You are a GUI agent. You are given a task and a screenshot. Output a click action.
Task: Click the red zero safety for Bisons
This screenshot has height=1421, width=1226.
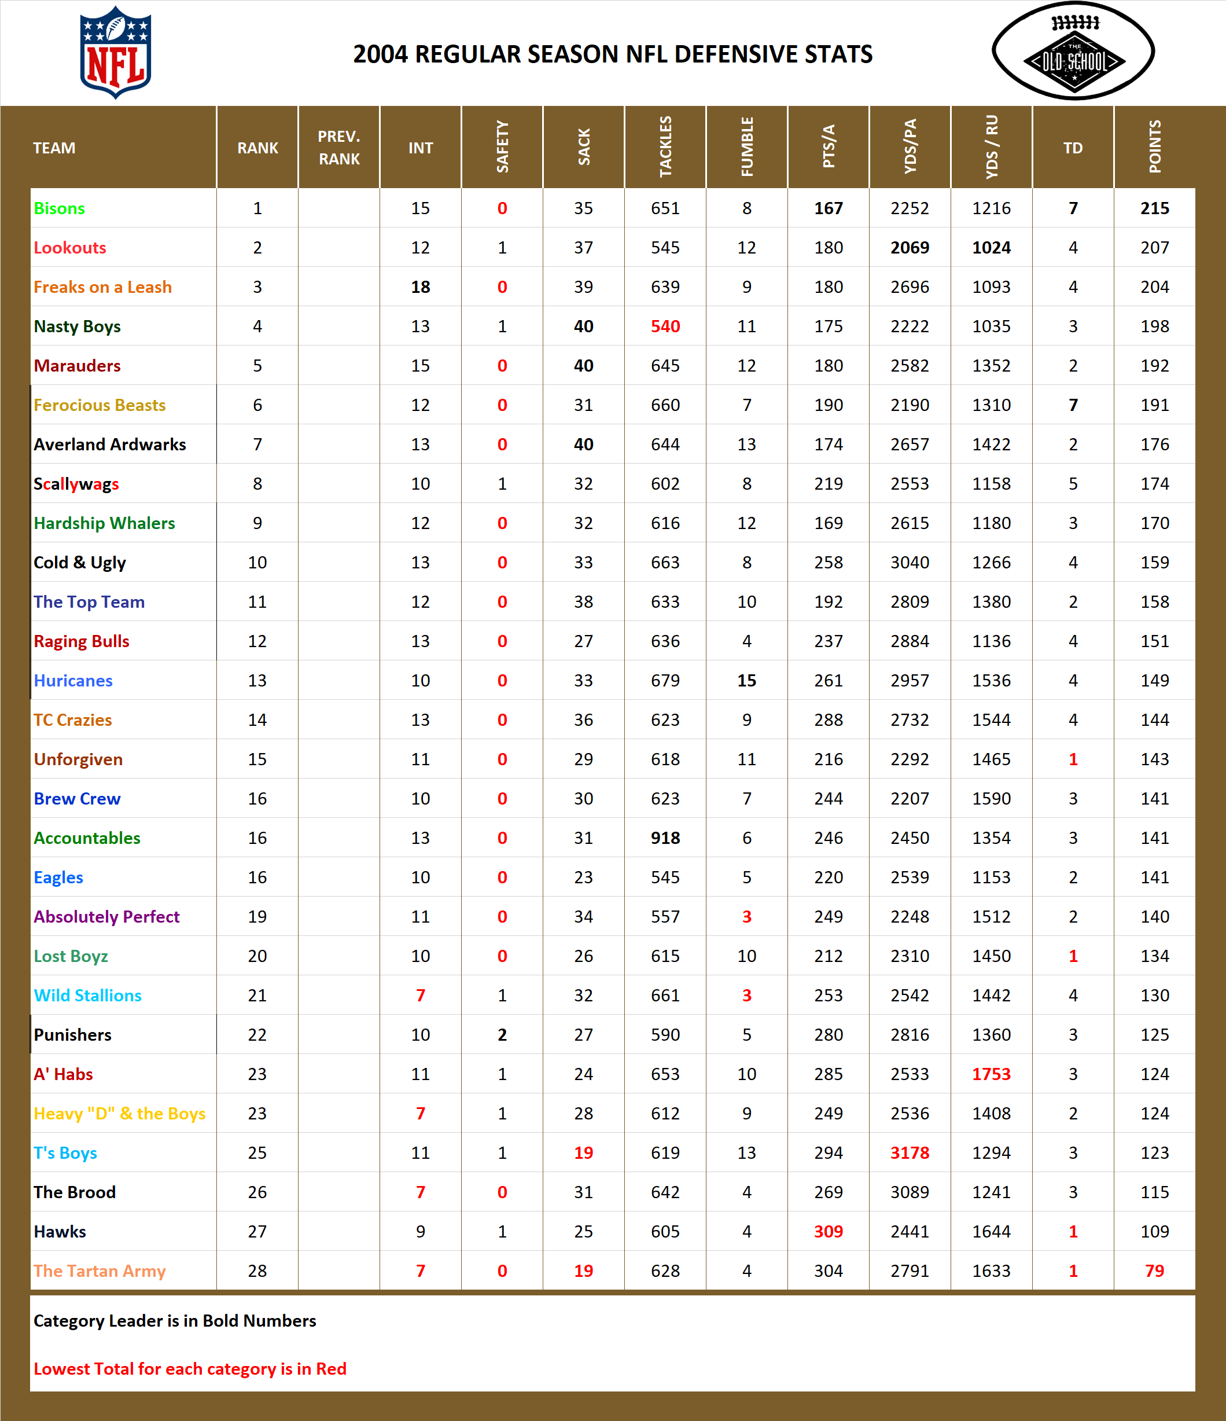pyautogui.click(x=502, y=208)
